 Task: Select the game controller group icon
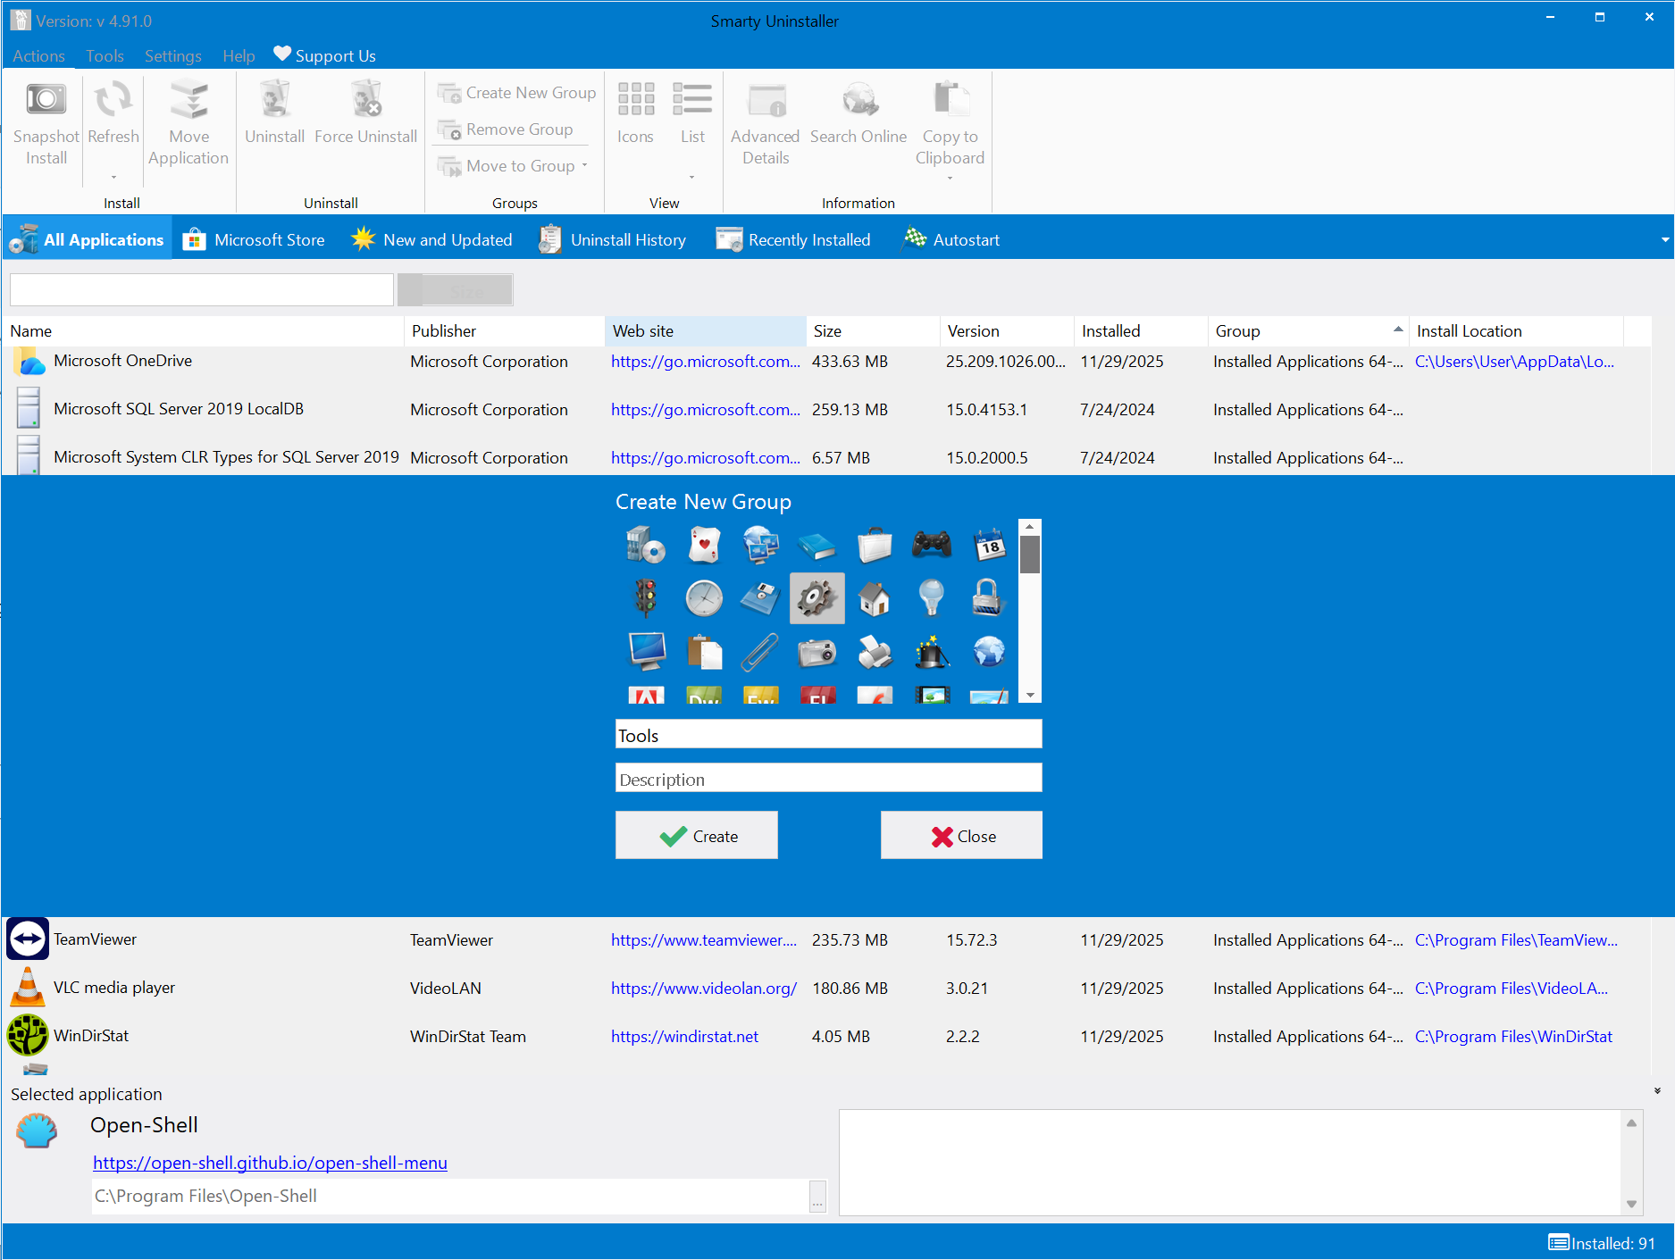click(932, 545)
